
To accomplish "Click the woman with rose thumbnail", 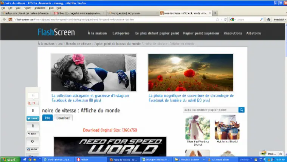I will click(x=94, y=72).
